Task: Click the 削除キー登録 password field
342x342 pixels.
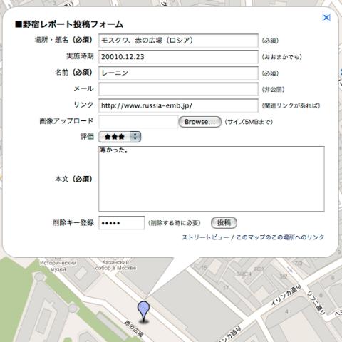Action: point(121,223)
